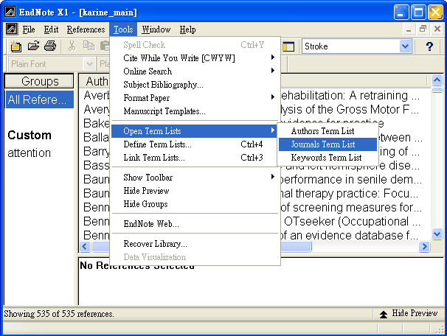Restore down the inner library window
447x336 pixels.
click(423, 29)
